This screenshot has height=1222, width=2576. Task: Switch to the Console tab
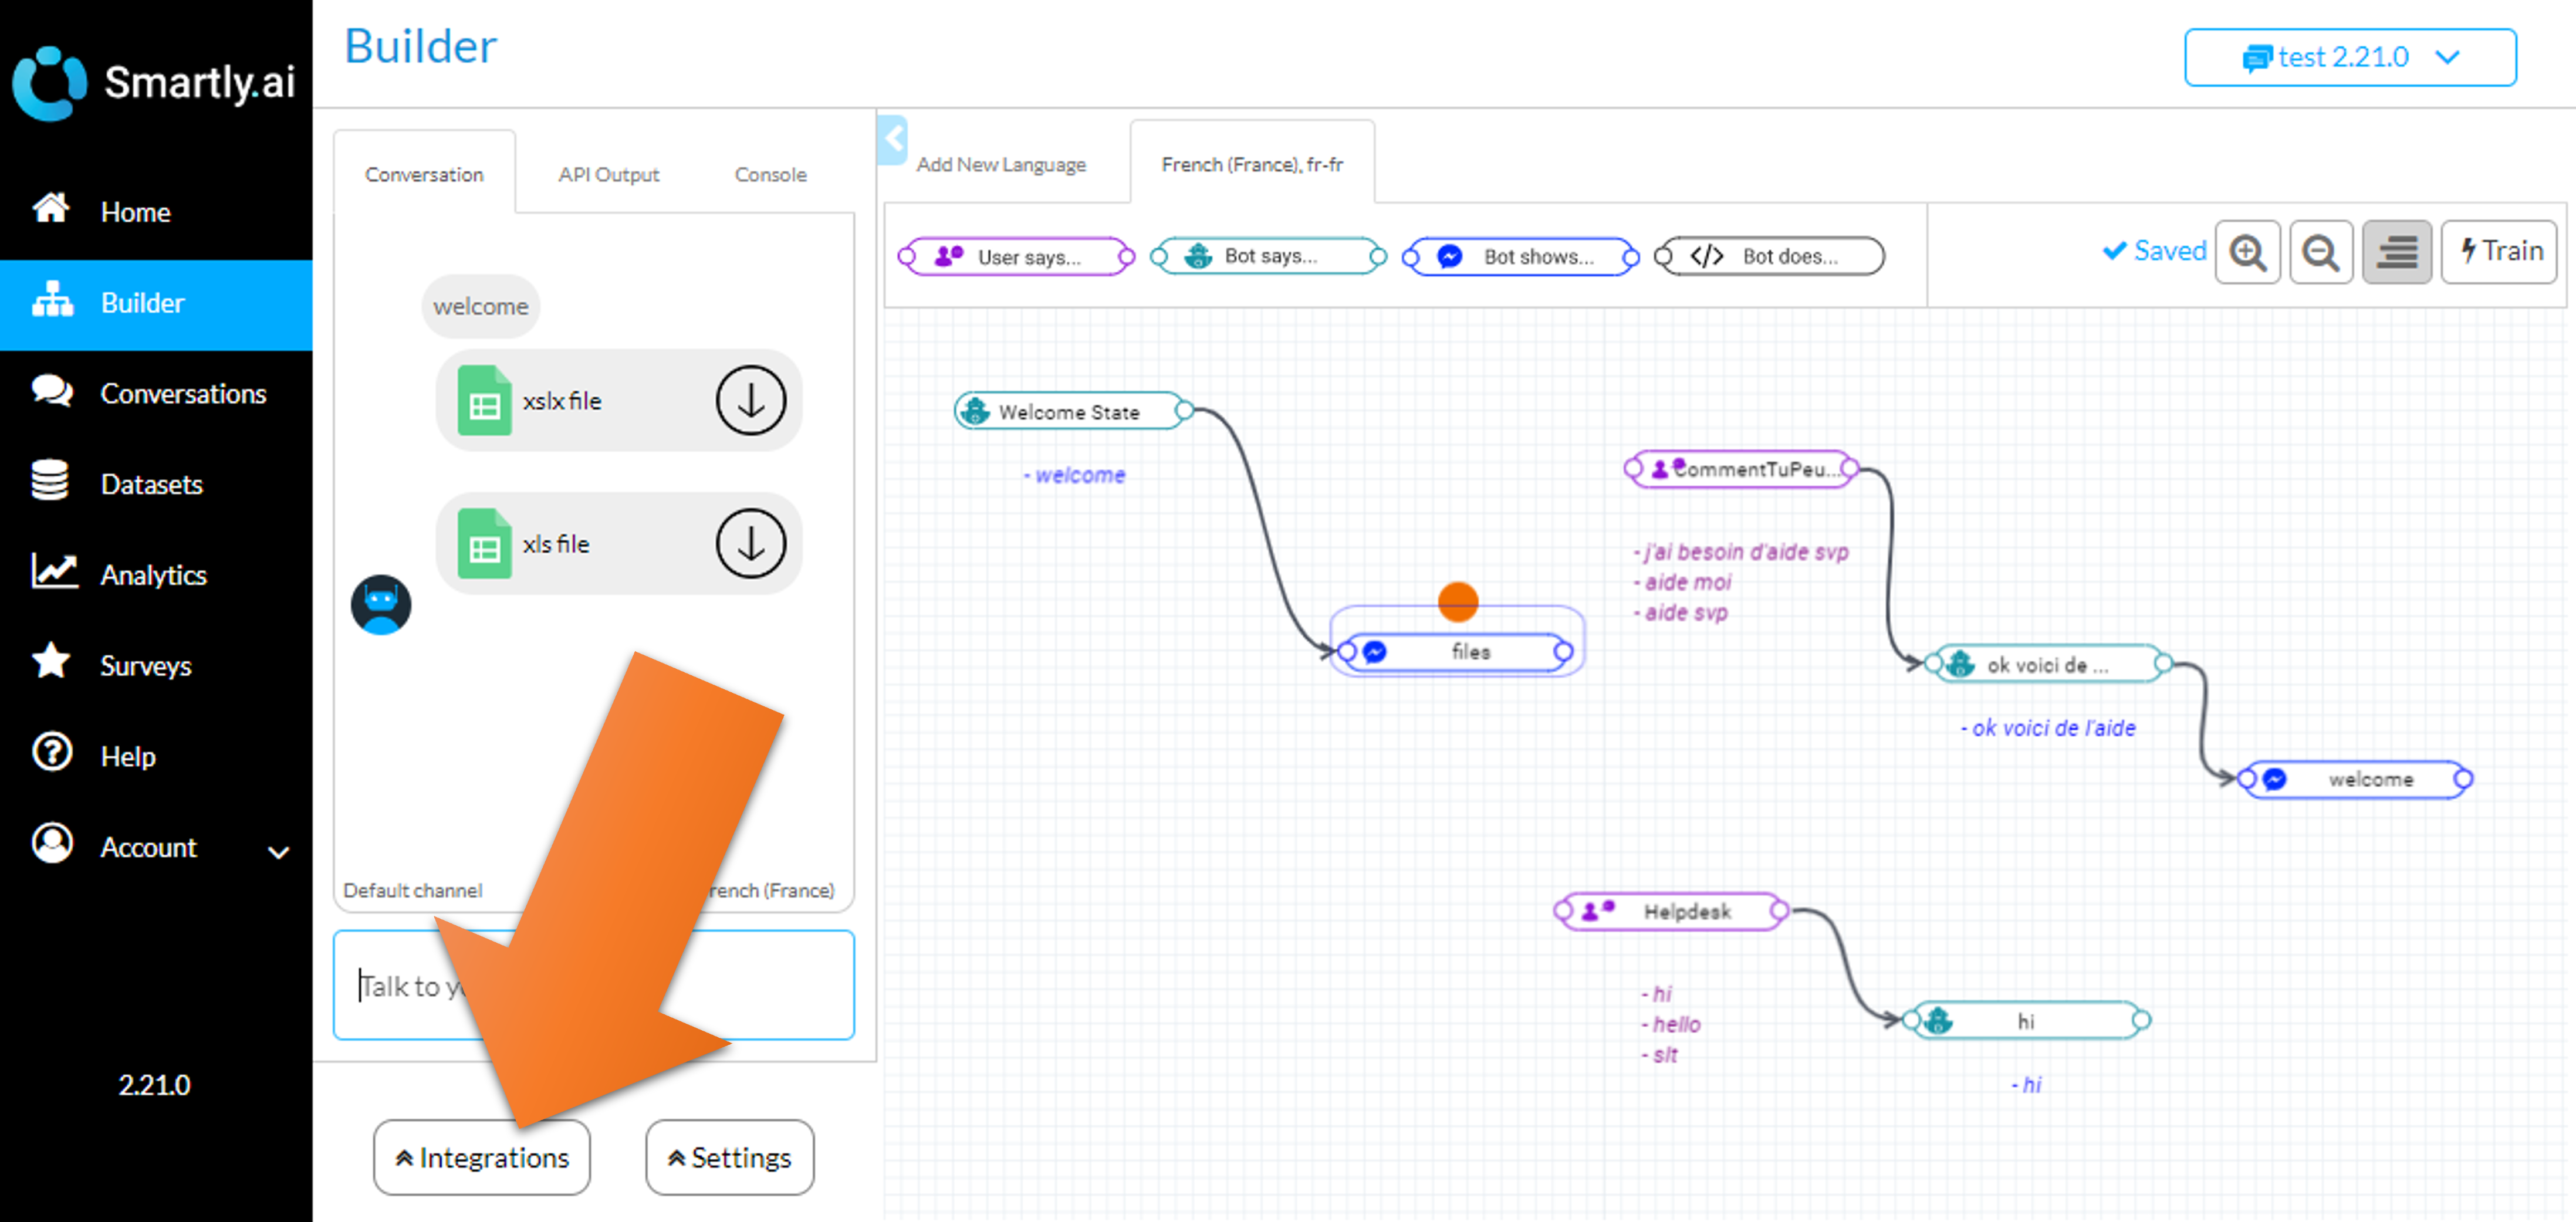(770, 174)
